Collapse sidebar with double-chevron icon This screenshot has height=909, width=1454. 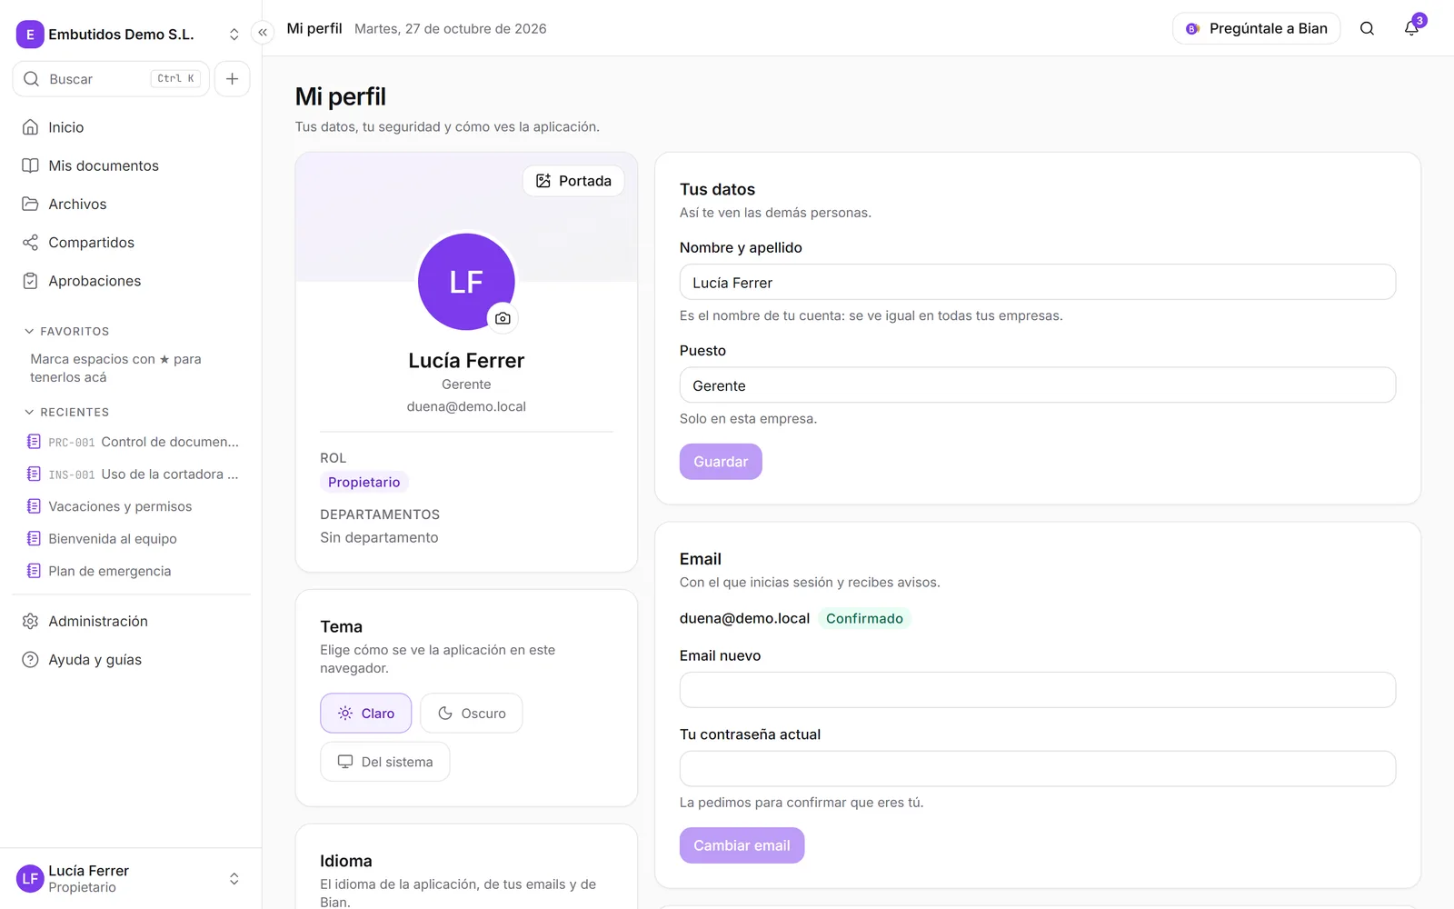coord(263,33)
